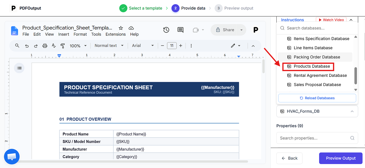Open the Tools menu
Image resolution: width=365 pixels, height=168 pixels.
[x=96, y=34]
